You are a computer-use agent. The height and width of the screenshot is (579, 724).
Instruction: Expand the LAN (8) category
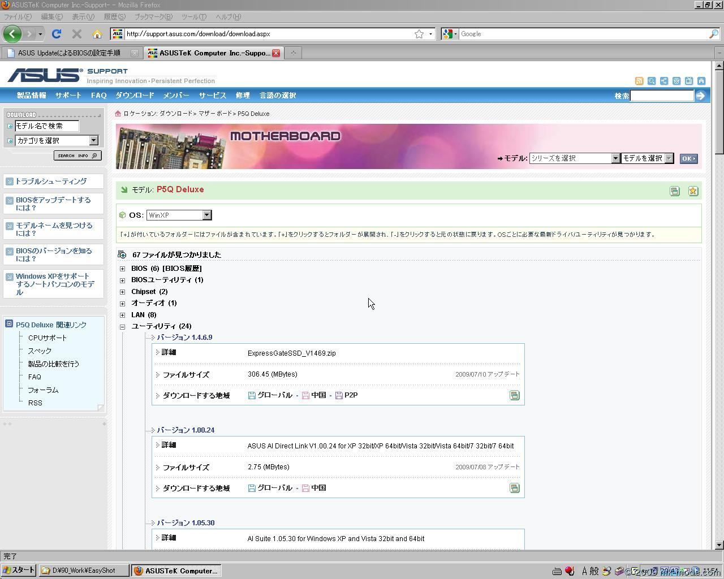click(122, 315)
